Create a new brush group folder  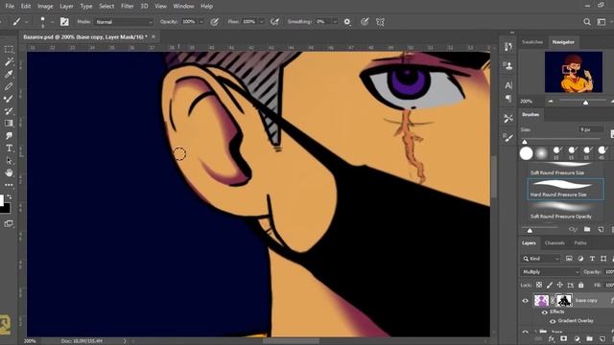[587, 229]
